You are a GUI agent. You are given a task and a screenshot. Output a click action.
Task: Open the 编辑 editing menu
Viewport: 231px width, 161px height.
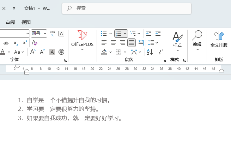pos(197,41)
